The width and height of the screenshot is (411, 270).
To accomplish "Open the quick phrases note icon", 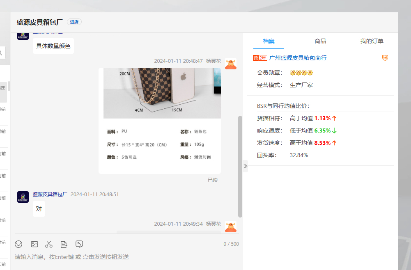I will click(64, 244).
